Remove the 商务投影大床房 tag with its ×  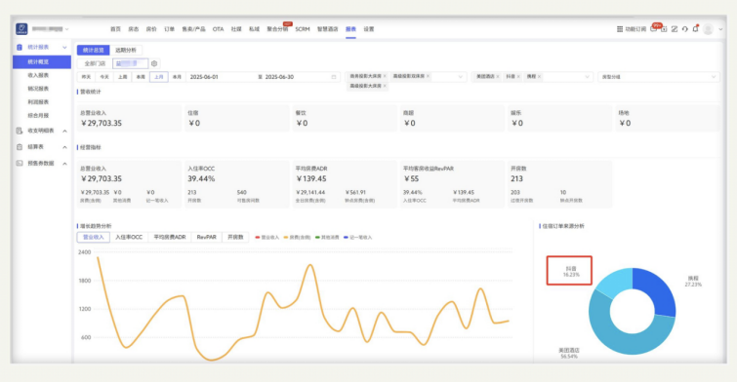pyautogui.click(x=385, y=76)
